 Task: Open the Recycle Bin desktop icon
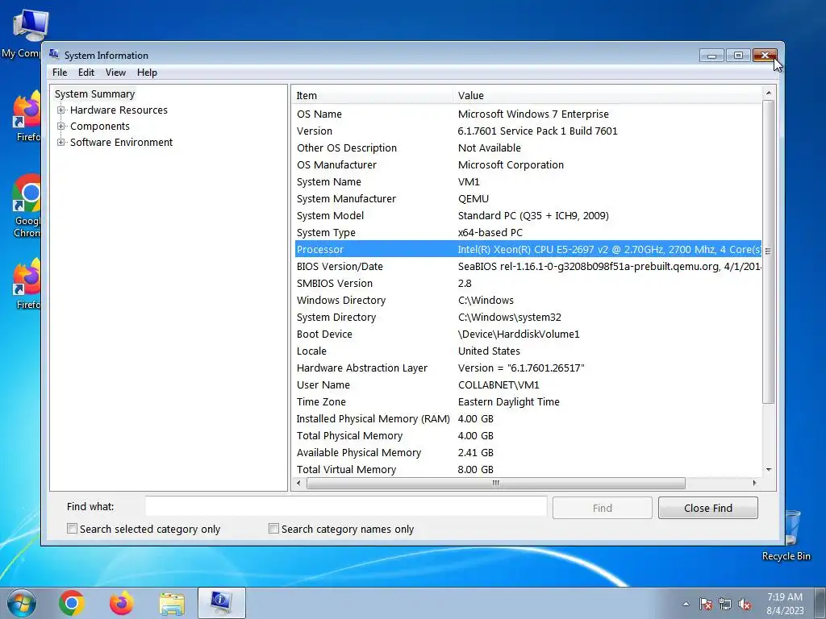789,535
